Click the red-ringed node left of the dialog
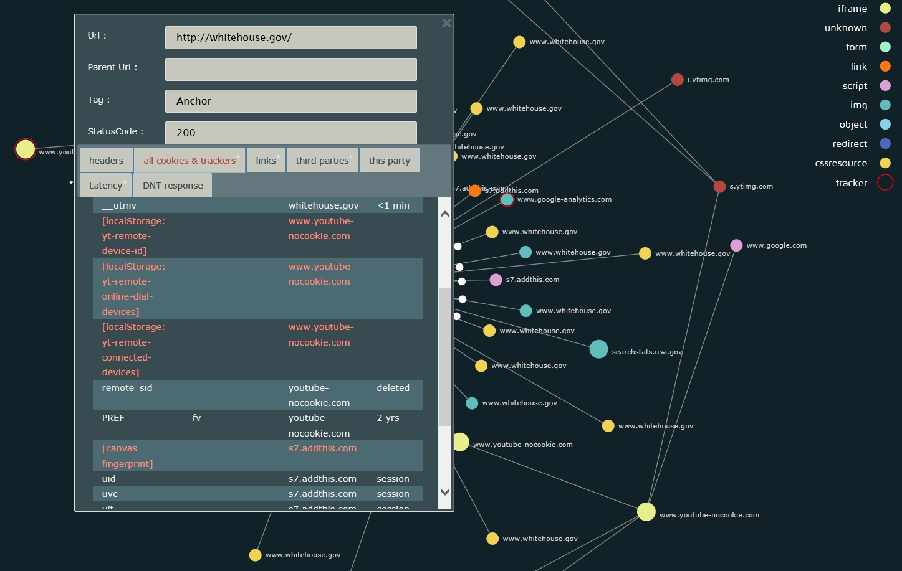The width and height of the screenshot is (902, 571). [x=26, y=149]
